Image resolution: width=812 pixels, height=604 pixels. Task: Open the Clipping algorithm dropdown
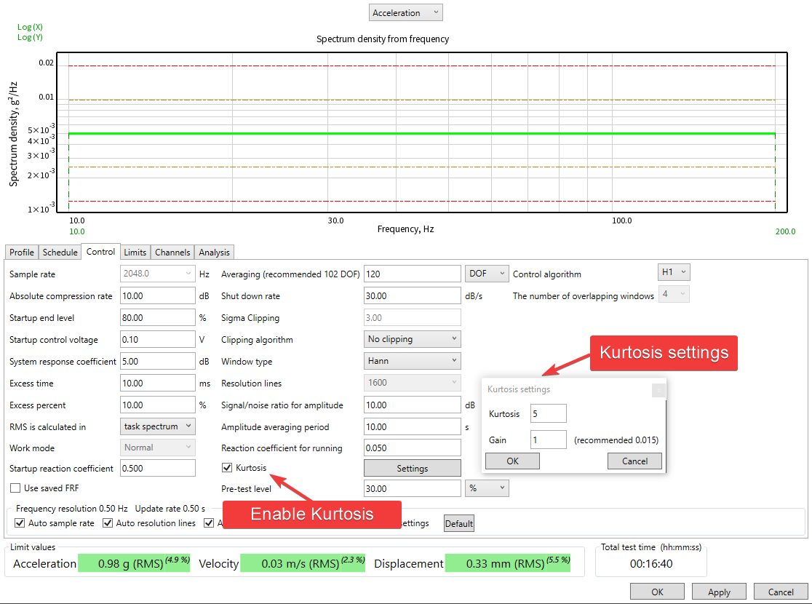point(413,339)
